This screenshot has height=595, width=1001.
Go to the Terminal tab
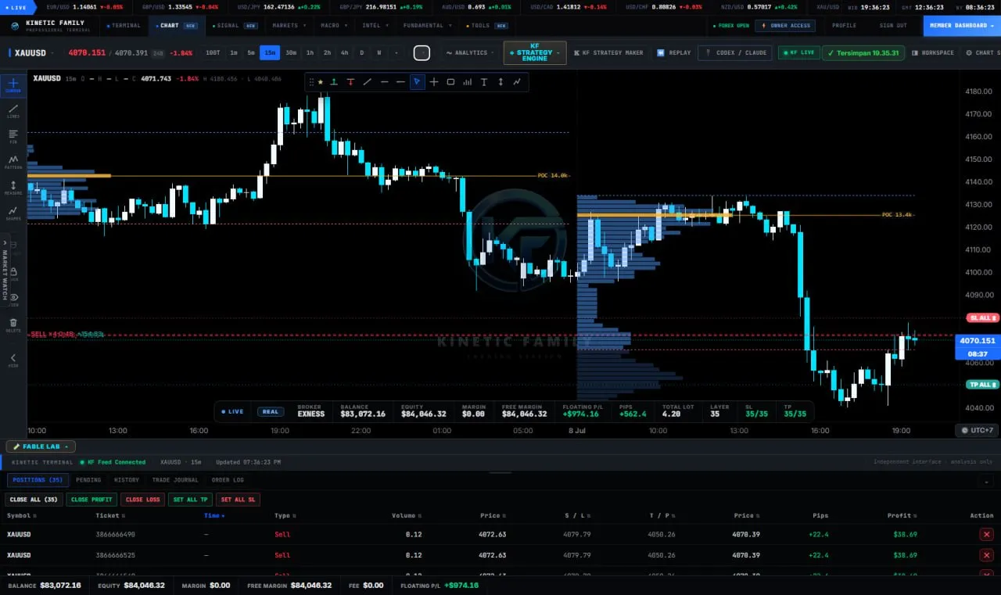124,25
